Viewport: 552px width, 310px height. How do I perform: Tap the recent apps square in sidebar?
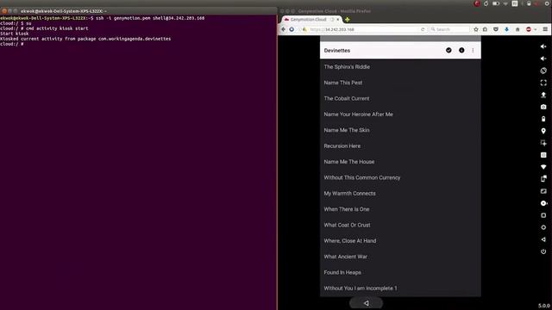point(543,215)
